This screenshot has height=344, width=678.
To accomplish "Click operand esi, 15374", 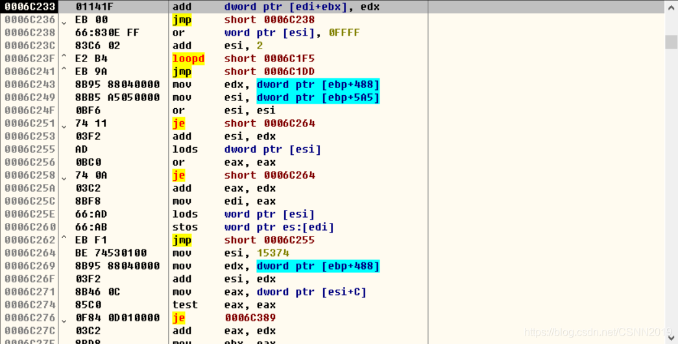I will [257, 253].
